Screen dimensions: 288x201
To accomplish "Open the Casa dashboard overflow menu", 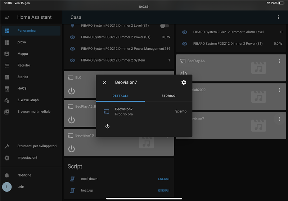I will pos(278,17).
